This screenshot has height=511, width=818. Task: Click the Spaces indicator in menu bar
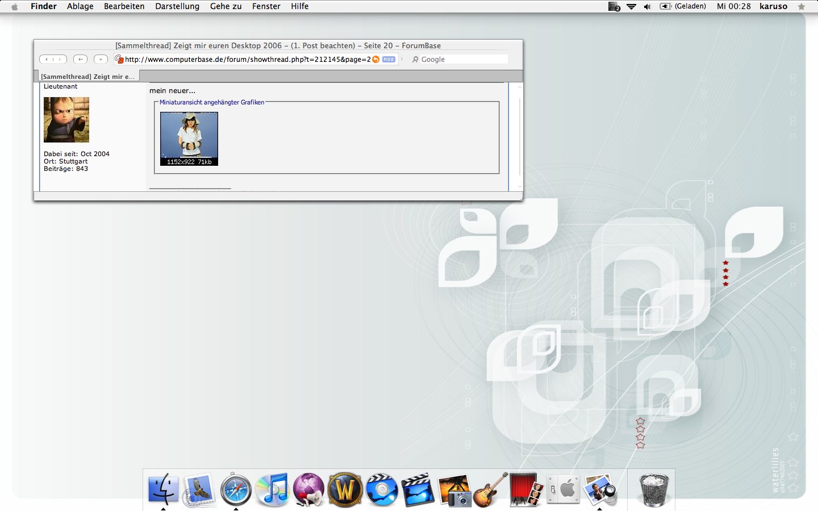point(614,6)
